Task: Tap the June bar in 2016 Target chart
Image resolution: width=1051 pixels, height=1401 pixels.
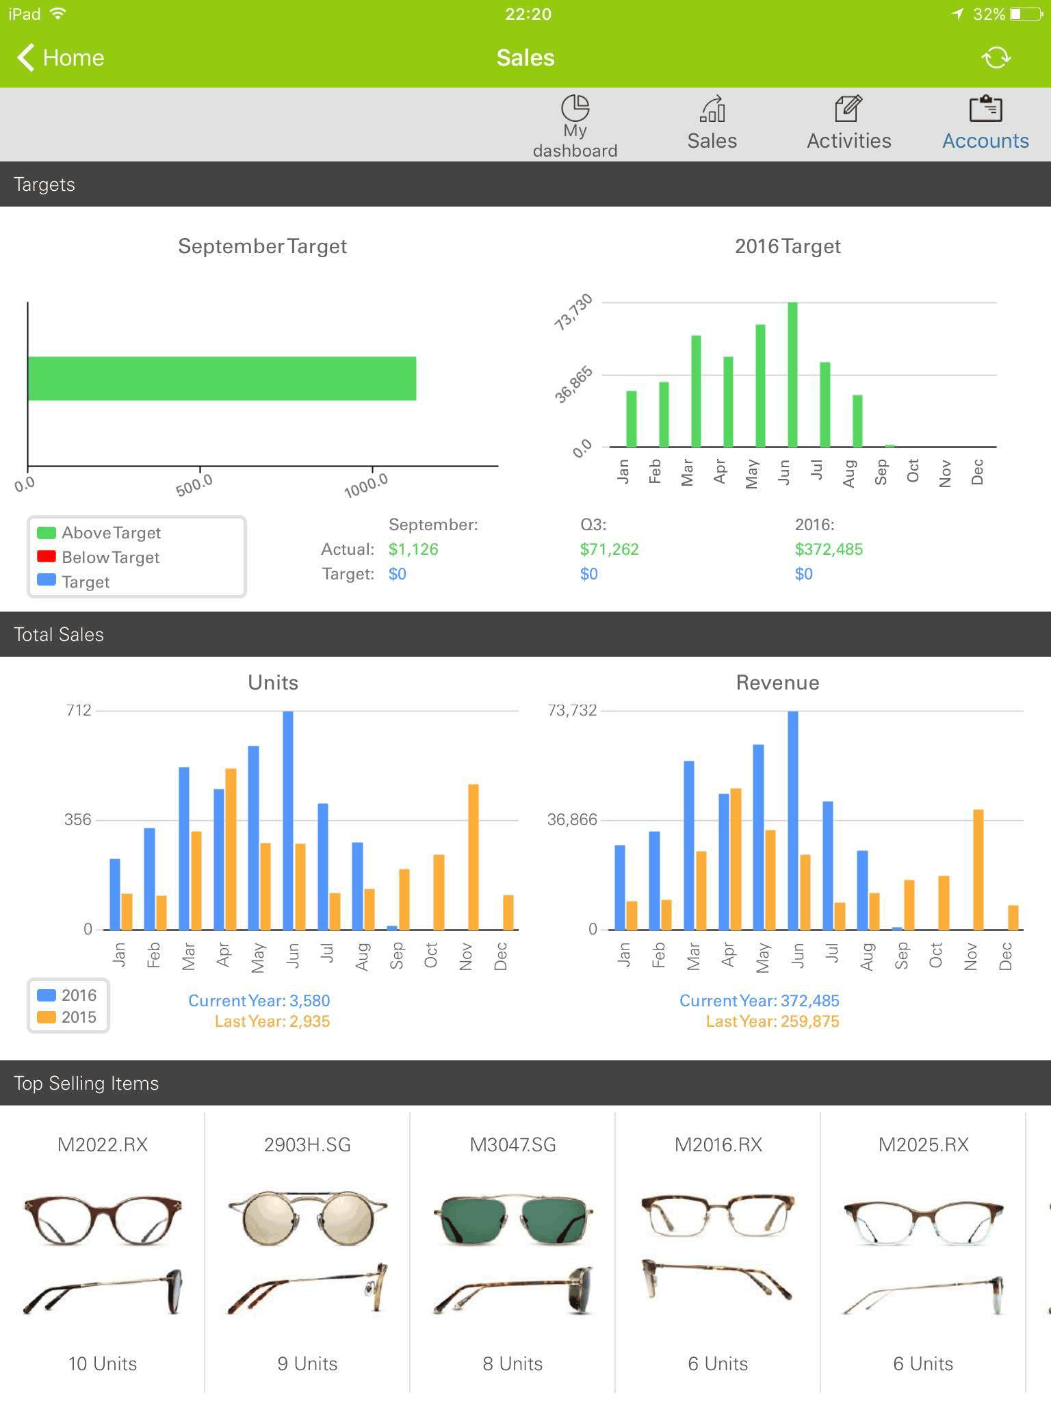Action: point(792,374)
